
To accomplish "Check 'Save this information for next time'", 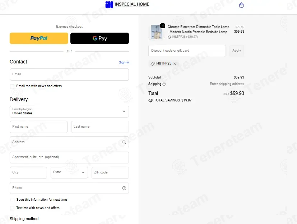I will [12, 200].
